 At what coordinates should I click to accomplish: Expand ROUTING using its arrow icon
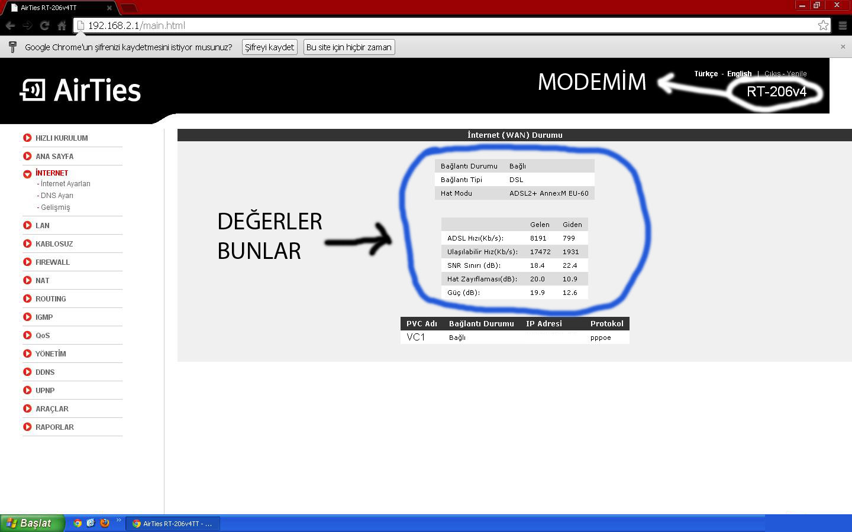click(27, 299)
